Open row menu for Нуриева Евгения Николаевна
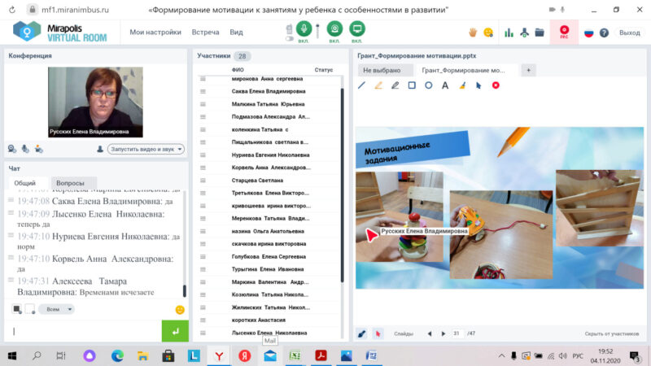 pos(203,155)
